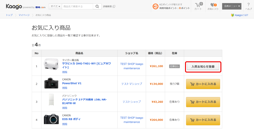254x136 pixels.
Task: Click the white refrigerator thumbnail
Action: pyautogui.click(x=51, y=99)
